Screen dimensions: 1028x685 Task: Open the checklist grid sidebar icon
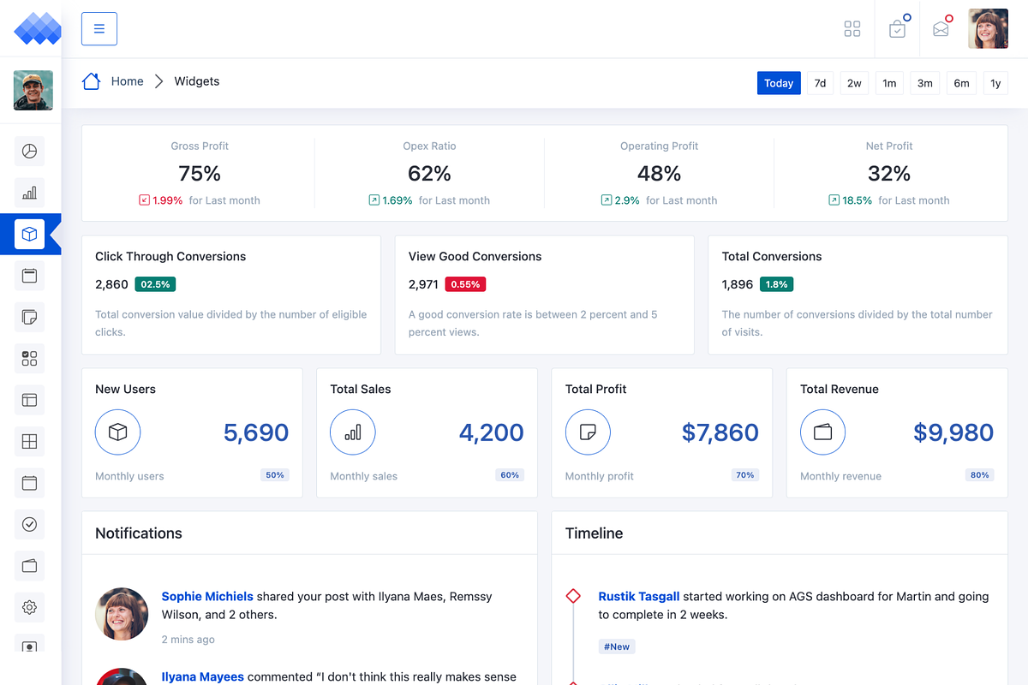tap(29, 359)
